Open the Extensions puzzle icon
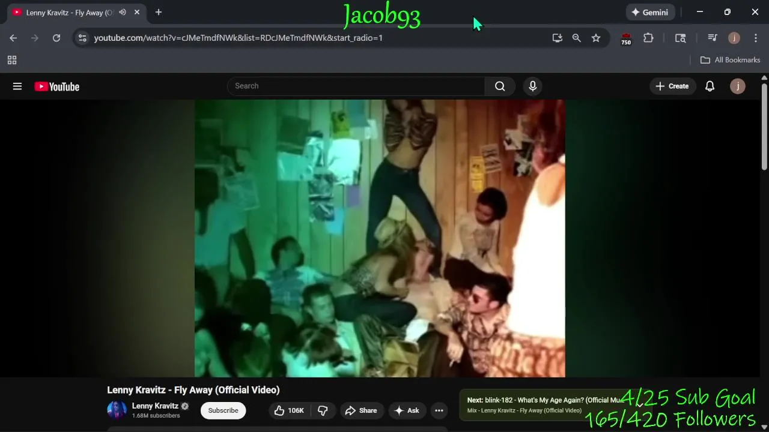The width and height of the screenshot is (769, 432). (x=648, y=38)
